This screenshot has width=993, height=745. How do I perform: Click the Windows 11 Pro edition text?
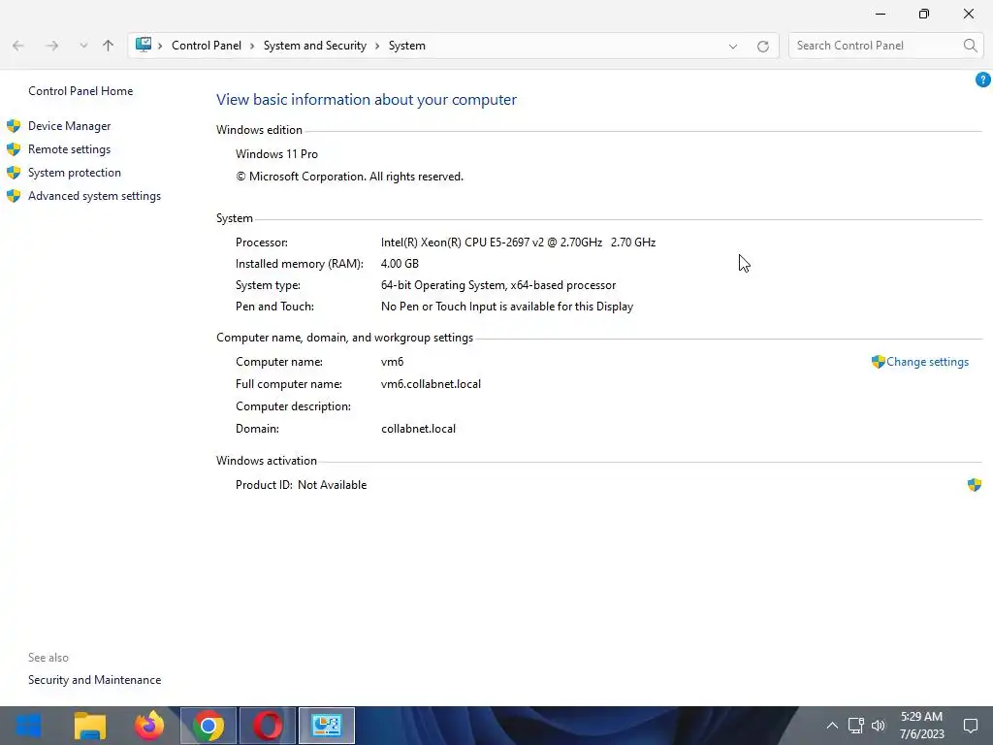276,154
